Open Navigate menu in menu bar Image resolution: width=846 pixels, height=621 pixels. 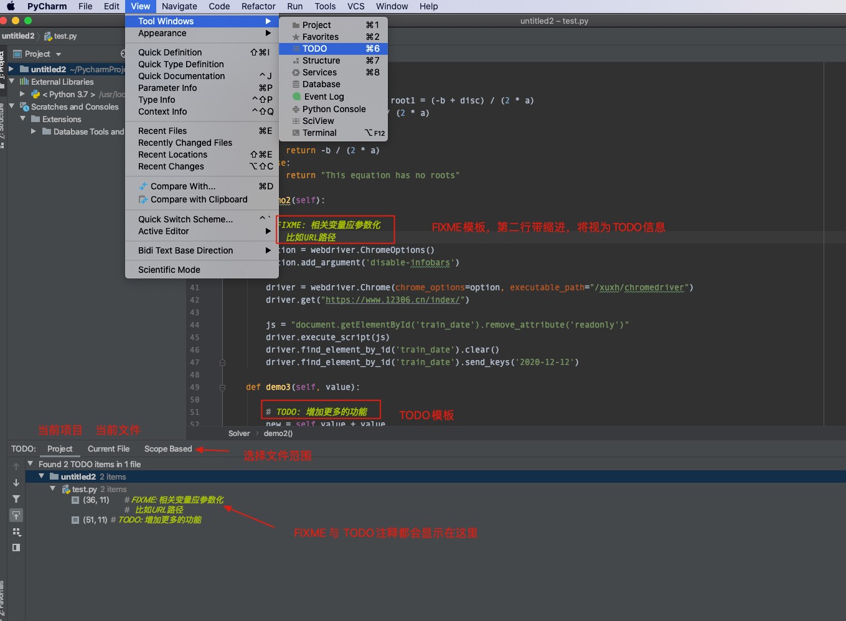(179, 6)
